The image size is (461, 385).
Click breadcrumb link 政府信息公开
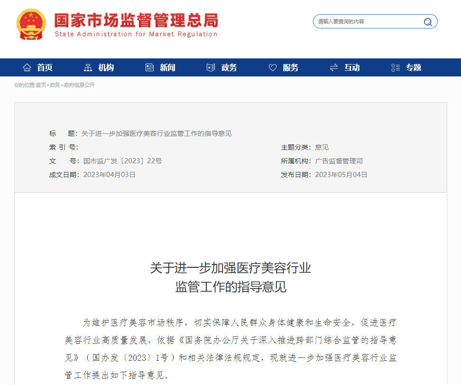click(x=79, y=85)
